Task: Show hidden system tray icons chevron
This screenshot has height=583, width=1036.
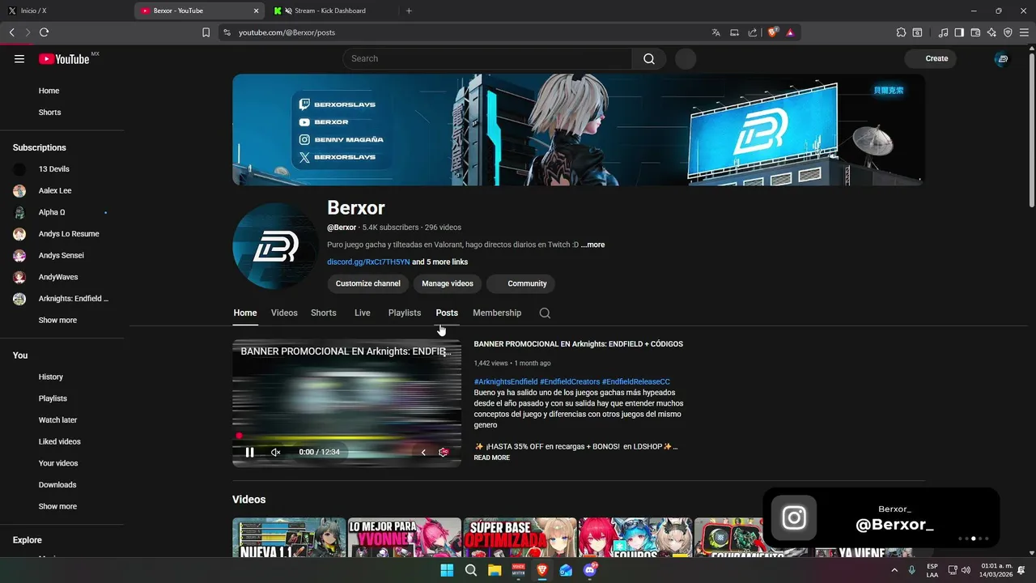Action: (894, 570)
